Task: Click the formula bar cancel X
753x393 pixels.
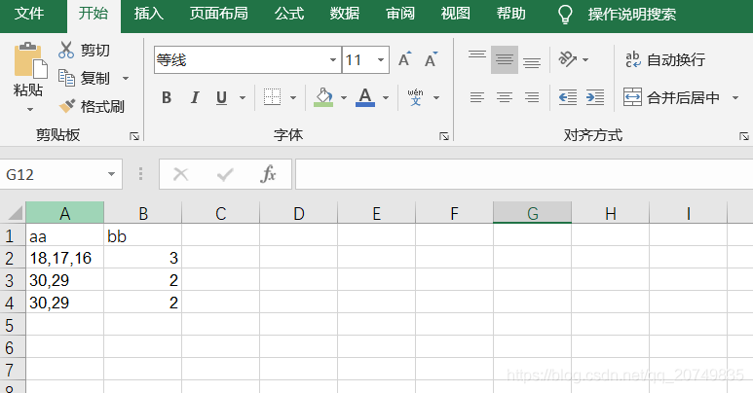Action: click(x=180, y=174)
